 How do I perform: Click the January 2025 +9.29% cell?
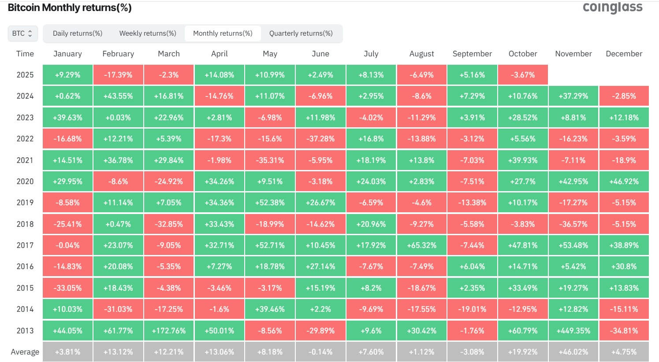coord(67,74)
